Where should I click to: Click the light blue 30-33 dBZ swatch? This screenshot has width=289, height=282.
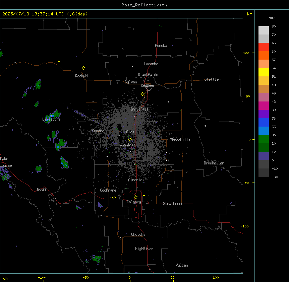coord(264,131)
